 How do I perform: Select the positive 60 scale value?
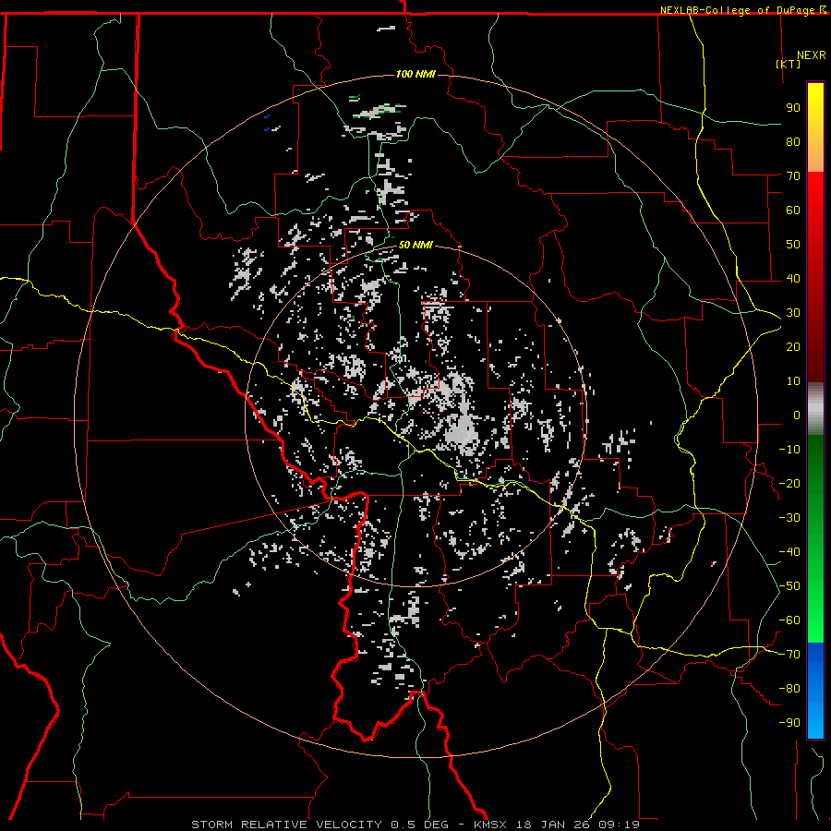pyautogui.click(x=793, y=210)
